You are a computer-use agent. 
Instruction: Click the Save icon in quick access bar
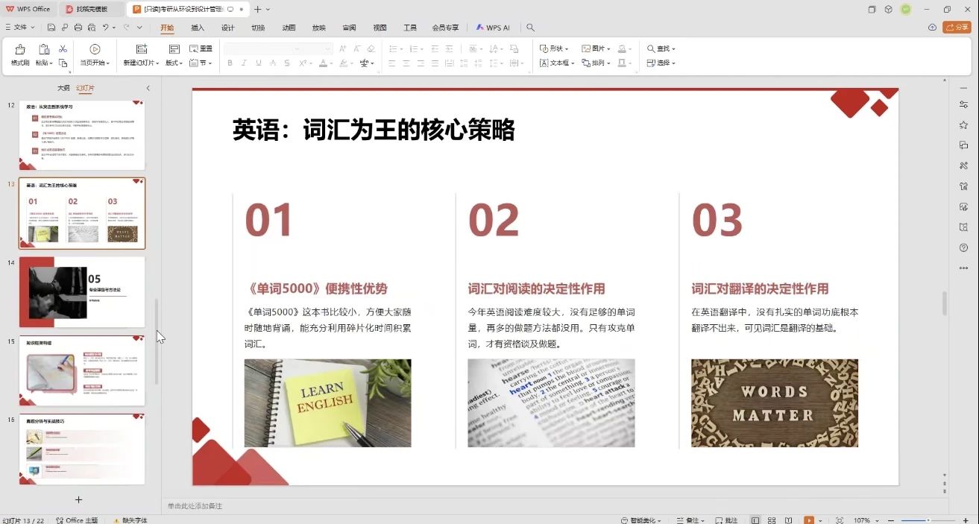click(51, 28)
